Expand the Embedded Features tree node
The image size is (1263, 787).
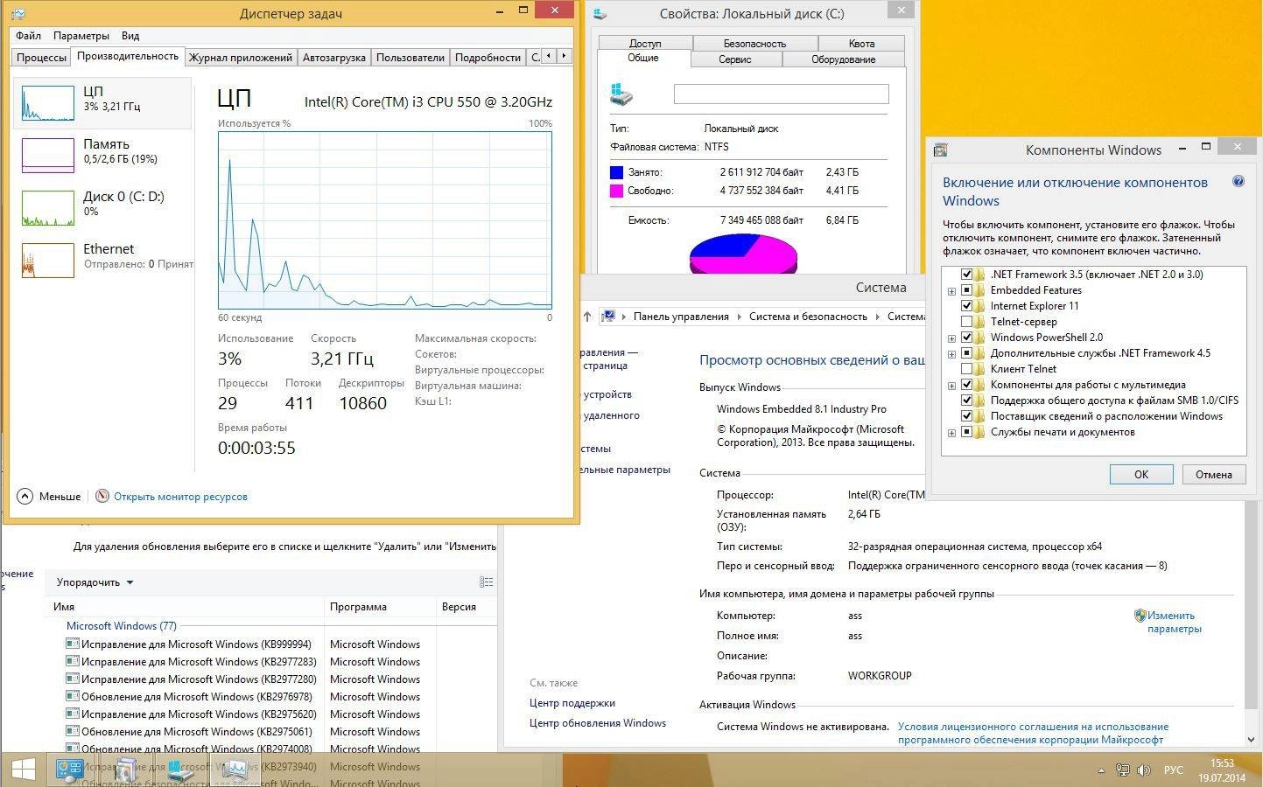[951, 291]
